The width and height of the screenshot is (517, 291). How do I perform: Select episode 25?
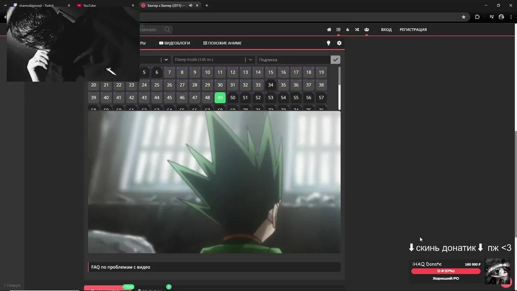(x=157, y=85)
